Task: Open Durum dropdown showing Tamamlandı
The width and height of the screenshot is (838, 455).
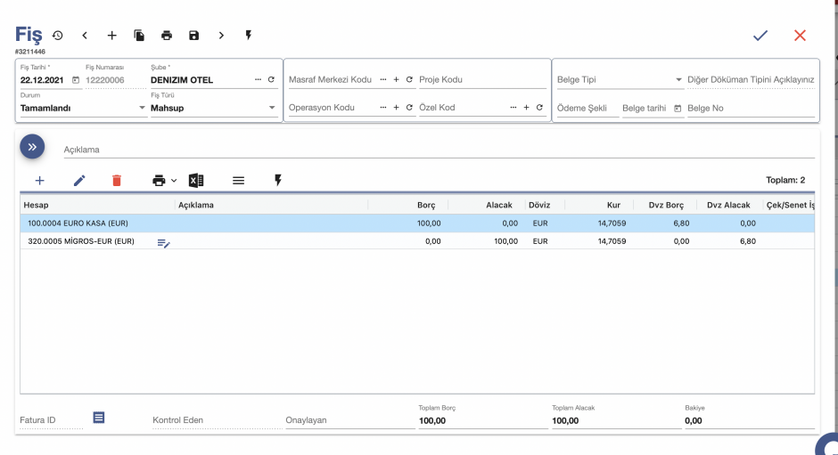Action: tap(83, 108)
